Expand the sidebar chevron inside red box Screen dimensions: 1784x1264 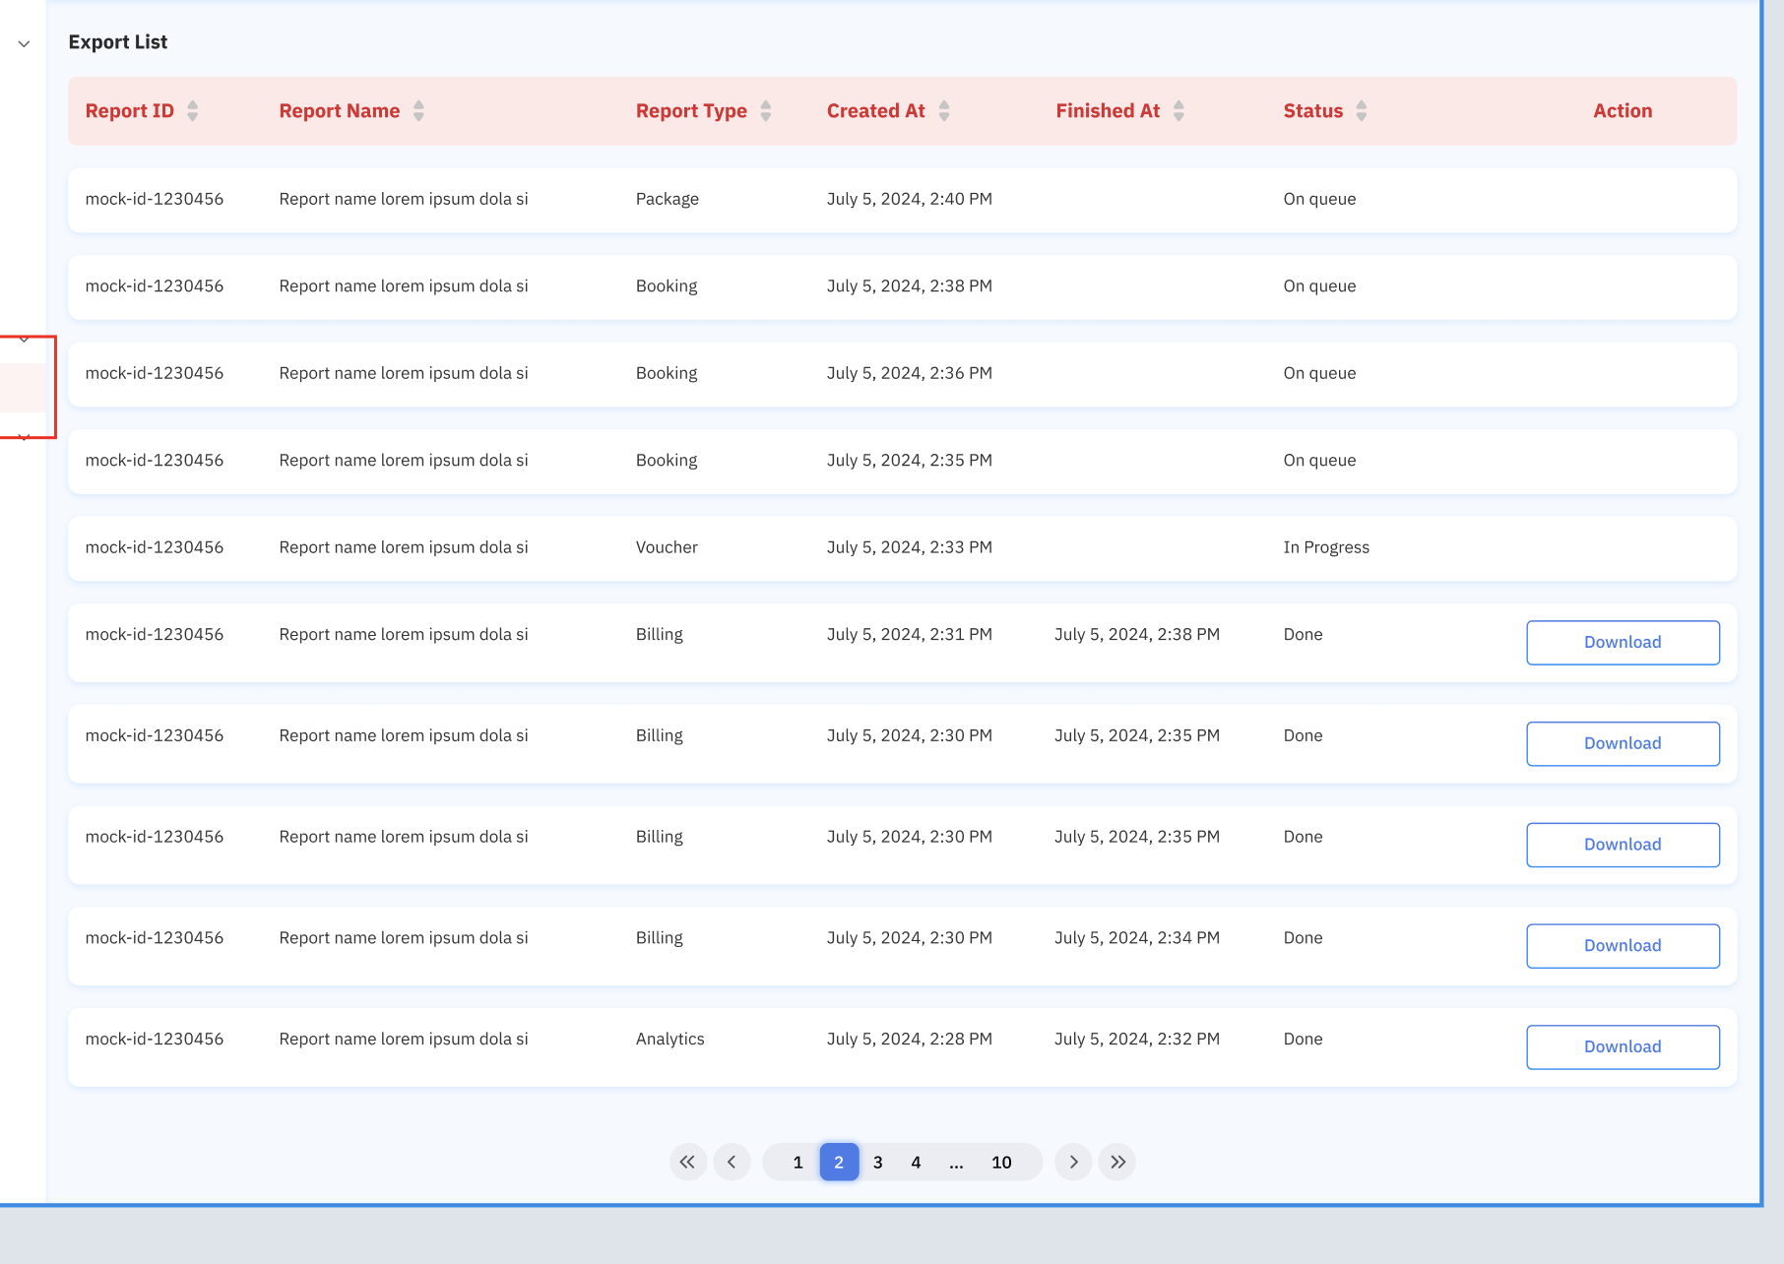point(25,340)
